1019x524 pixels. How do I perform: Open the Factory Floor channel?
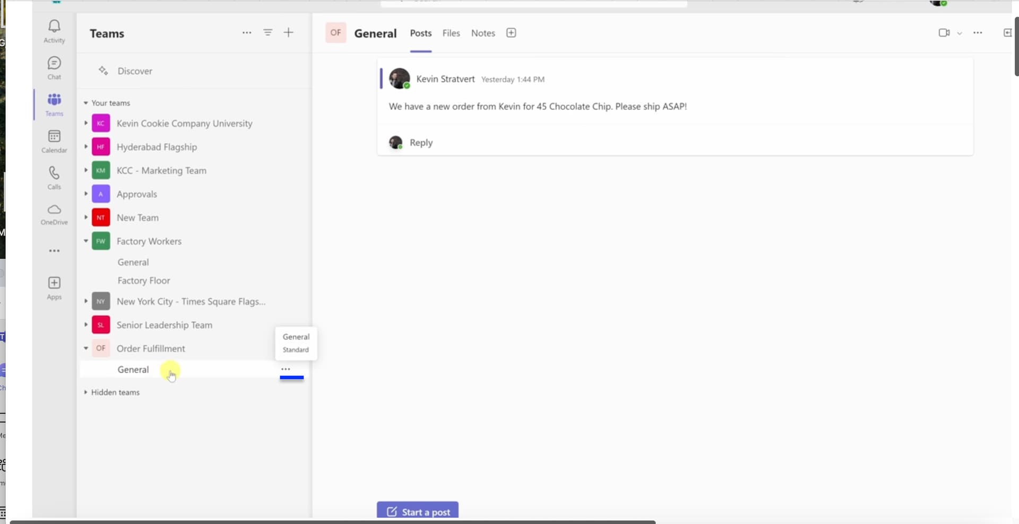[x=144, y=281]
